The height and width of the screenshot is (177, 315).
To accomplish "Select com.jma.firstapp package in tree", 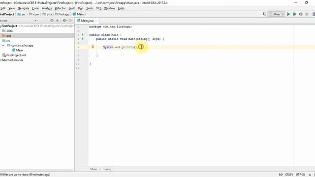I will tap(20, 45).
